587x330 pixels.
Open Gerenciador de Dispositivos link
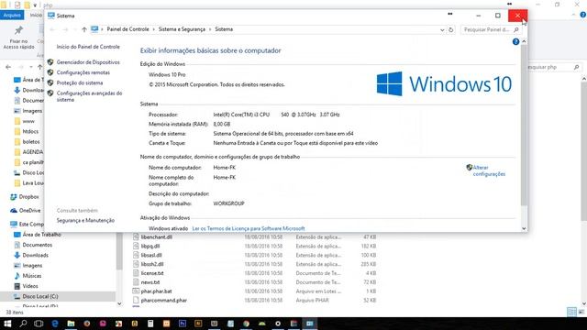pos(88,62)
